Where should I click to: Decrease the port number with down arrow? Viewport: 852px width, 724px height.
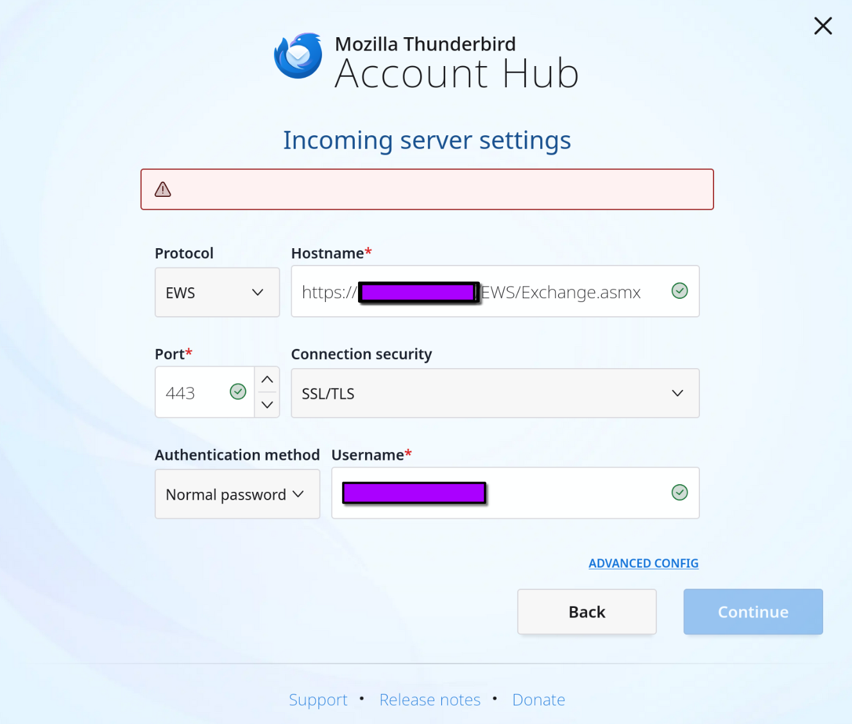pos(268,405)
